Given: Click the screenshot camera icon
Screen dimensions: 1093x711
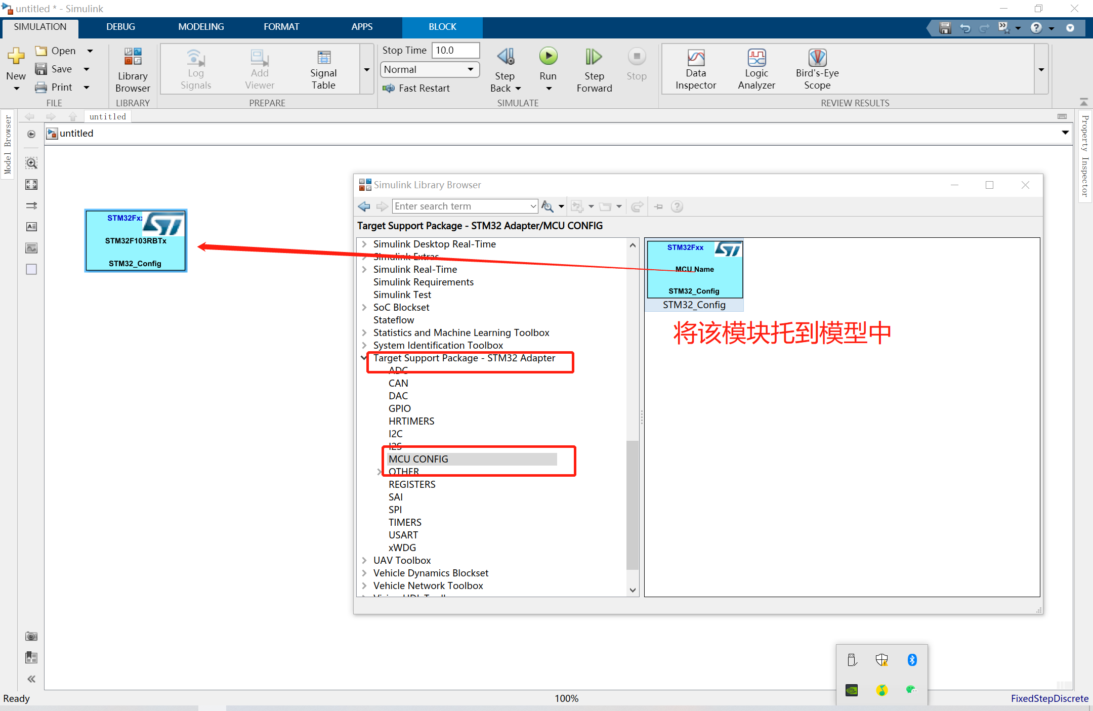Looking at the screenshot, I should 31,636.
